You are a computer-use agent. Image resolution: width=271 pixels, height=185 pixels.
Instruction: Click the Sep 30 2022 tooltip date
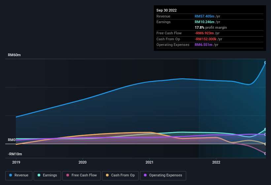tap(166, 10)
